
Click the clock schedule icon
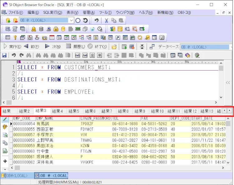[x=100, y=29]
